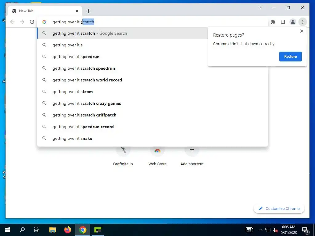
Task: Choose suggestion 'getting over it steam'
Action: [153, 92]
